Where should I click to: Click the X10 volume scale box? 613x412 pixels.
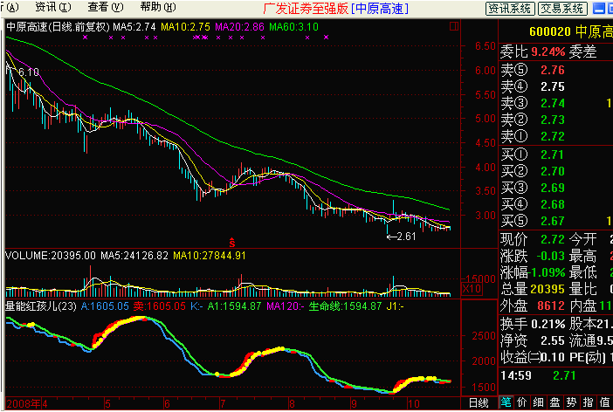pyautogui.click(x=472, y=289)
